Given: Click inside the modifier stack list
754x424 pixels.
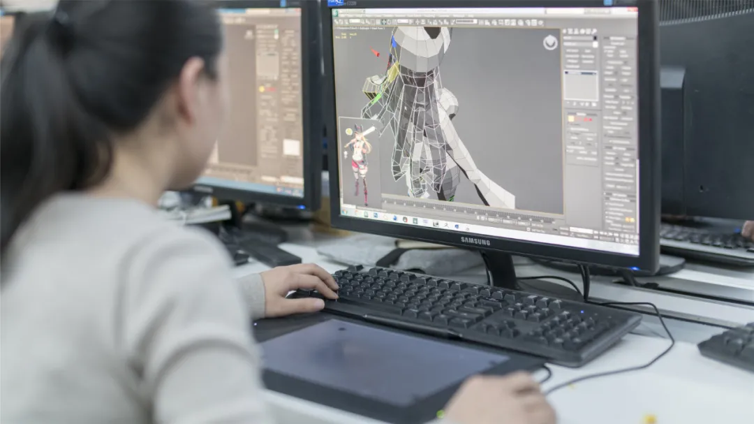Looking at the screenshot, I should [x=581, y=86].
